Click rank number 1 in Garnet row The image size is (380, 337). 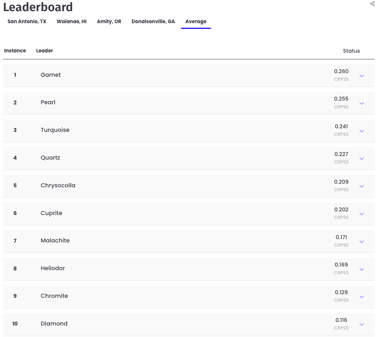[15, 75]
